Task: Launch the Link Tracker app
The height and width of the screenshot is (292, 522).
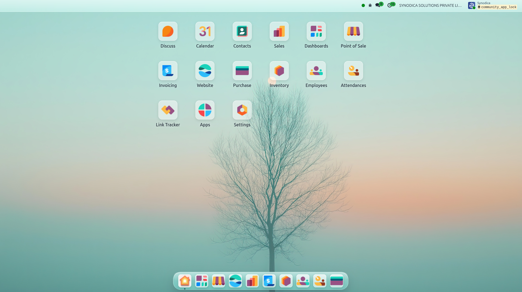Action: coord(168,110)
